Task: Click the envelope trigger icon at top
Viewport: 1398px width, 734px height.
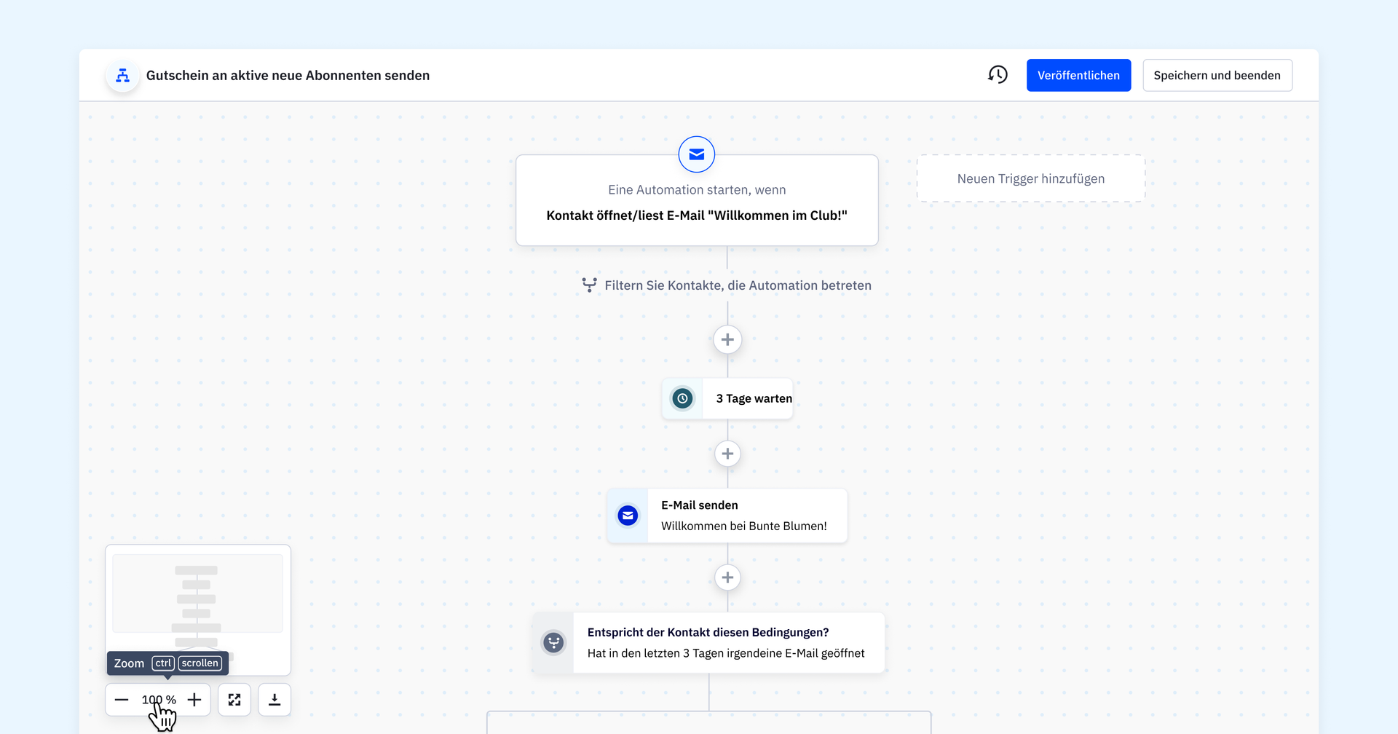Action: [696, 154]
